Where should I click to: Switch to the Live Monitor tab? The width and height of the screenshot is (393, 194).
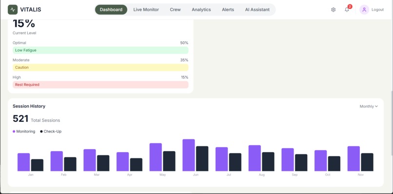146,10
